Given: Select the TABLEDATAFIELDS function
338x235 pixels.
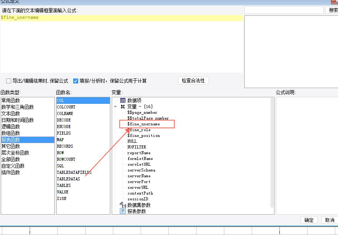Looking at the screenshot, I should [83, 172].
